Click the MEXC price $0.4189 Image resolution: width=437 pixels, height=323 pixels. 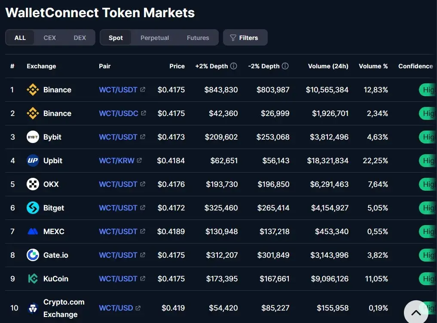click(x=171, y=232)
